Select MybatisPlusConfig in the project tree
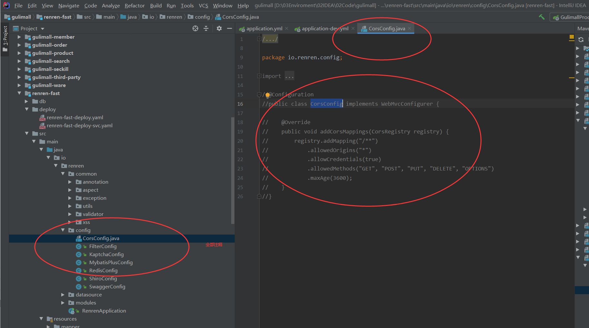 tap(111, 262)
